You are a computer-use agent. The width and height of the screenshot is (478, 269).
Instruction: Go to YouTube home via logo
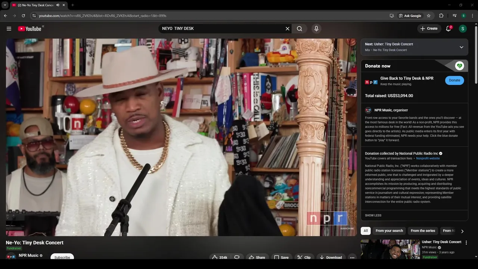tap(30, 29)
